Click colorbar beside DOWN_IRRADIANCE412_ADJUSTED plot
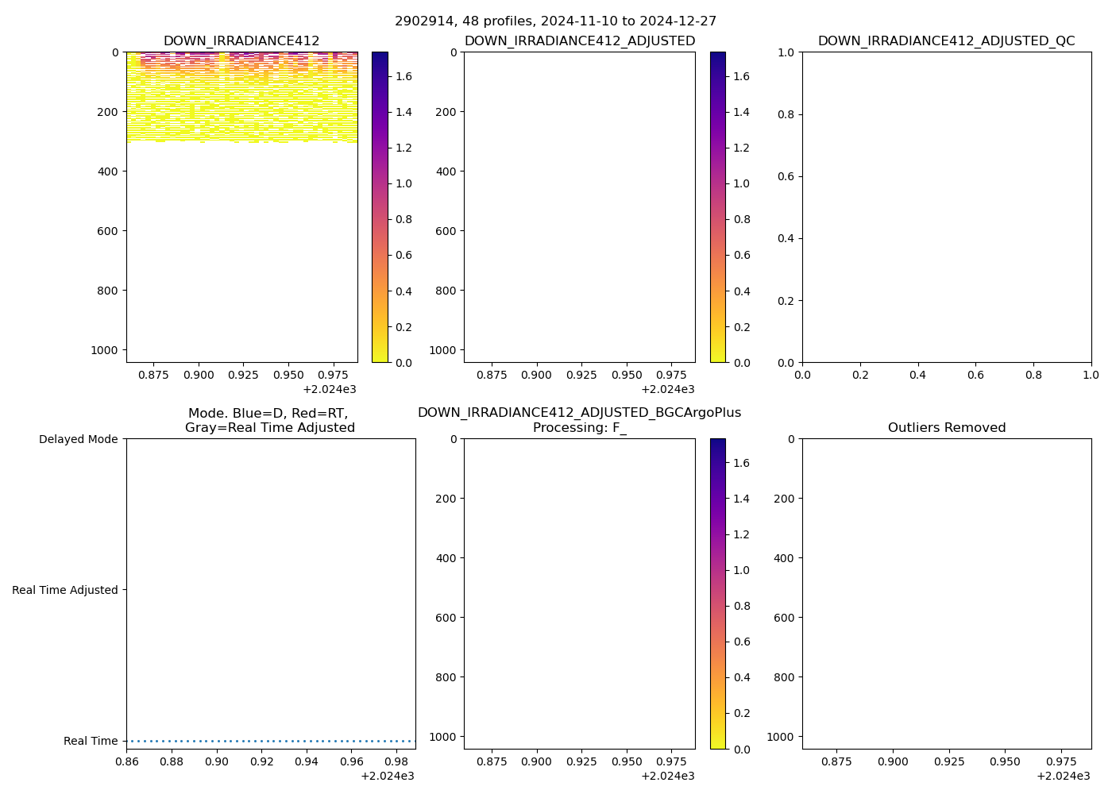This screenshot has width=1112, height=794. click(x=717, y=206)
